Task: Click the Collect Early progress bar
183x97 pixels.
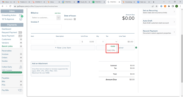Action: (x=12, y=72)
